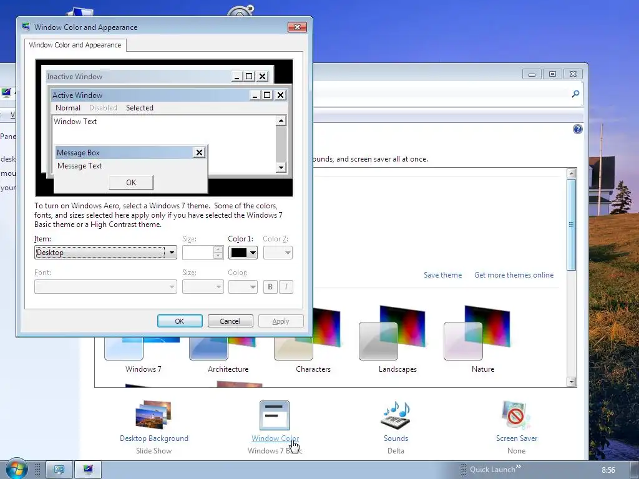The image size is (639, 479).
Task: Click Selected menu item in preview
Action: point(140,108)
